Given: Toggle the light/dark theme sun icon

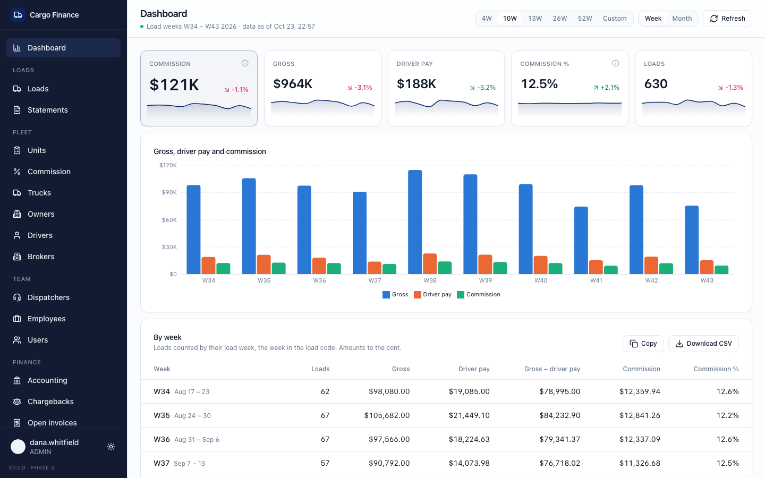Looking at the screenshot, I should [111, 447].
